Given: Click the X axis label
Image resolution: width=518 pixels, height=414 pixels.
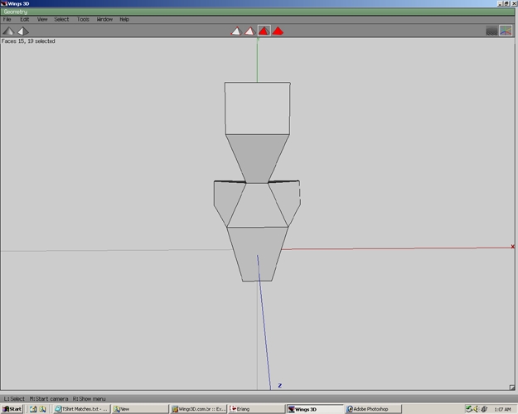Looking at the screenshot, I should coord(512,247).
